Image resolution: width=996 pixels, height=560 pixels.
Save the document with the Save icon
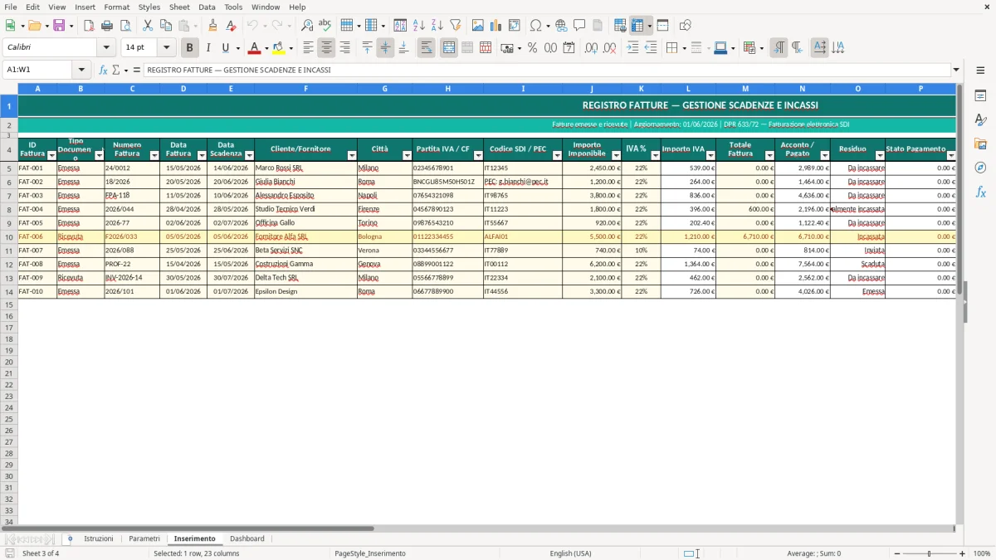[58, 26]
